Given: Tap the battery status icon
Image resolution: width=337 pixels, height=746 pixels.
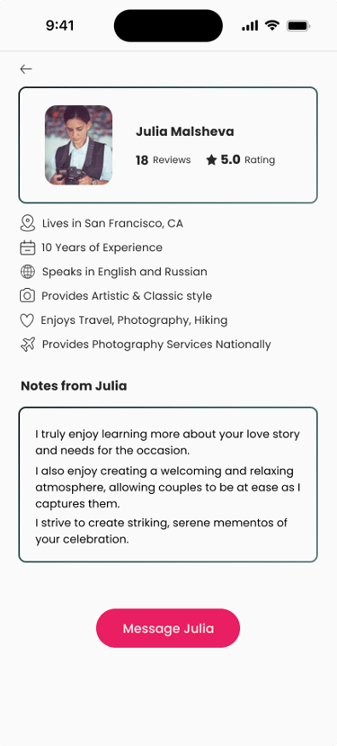Looking at the screenshot, I should coord(298,26).
